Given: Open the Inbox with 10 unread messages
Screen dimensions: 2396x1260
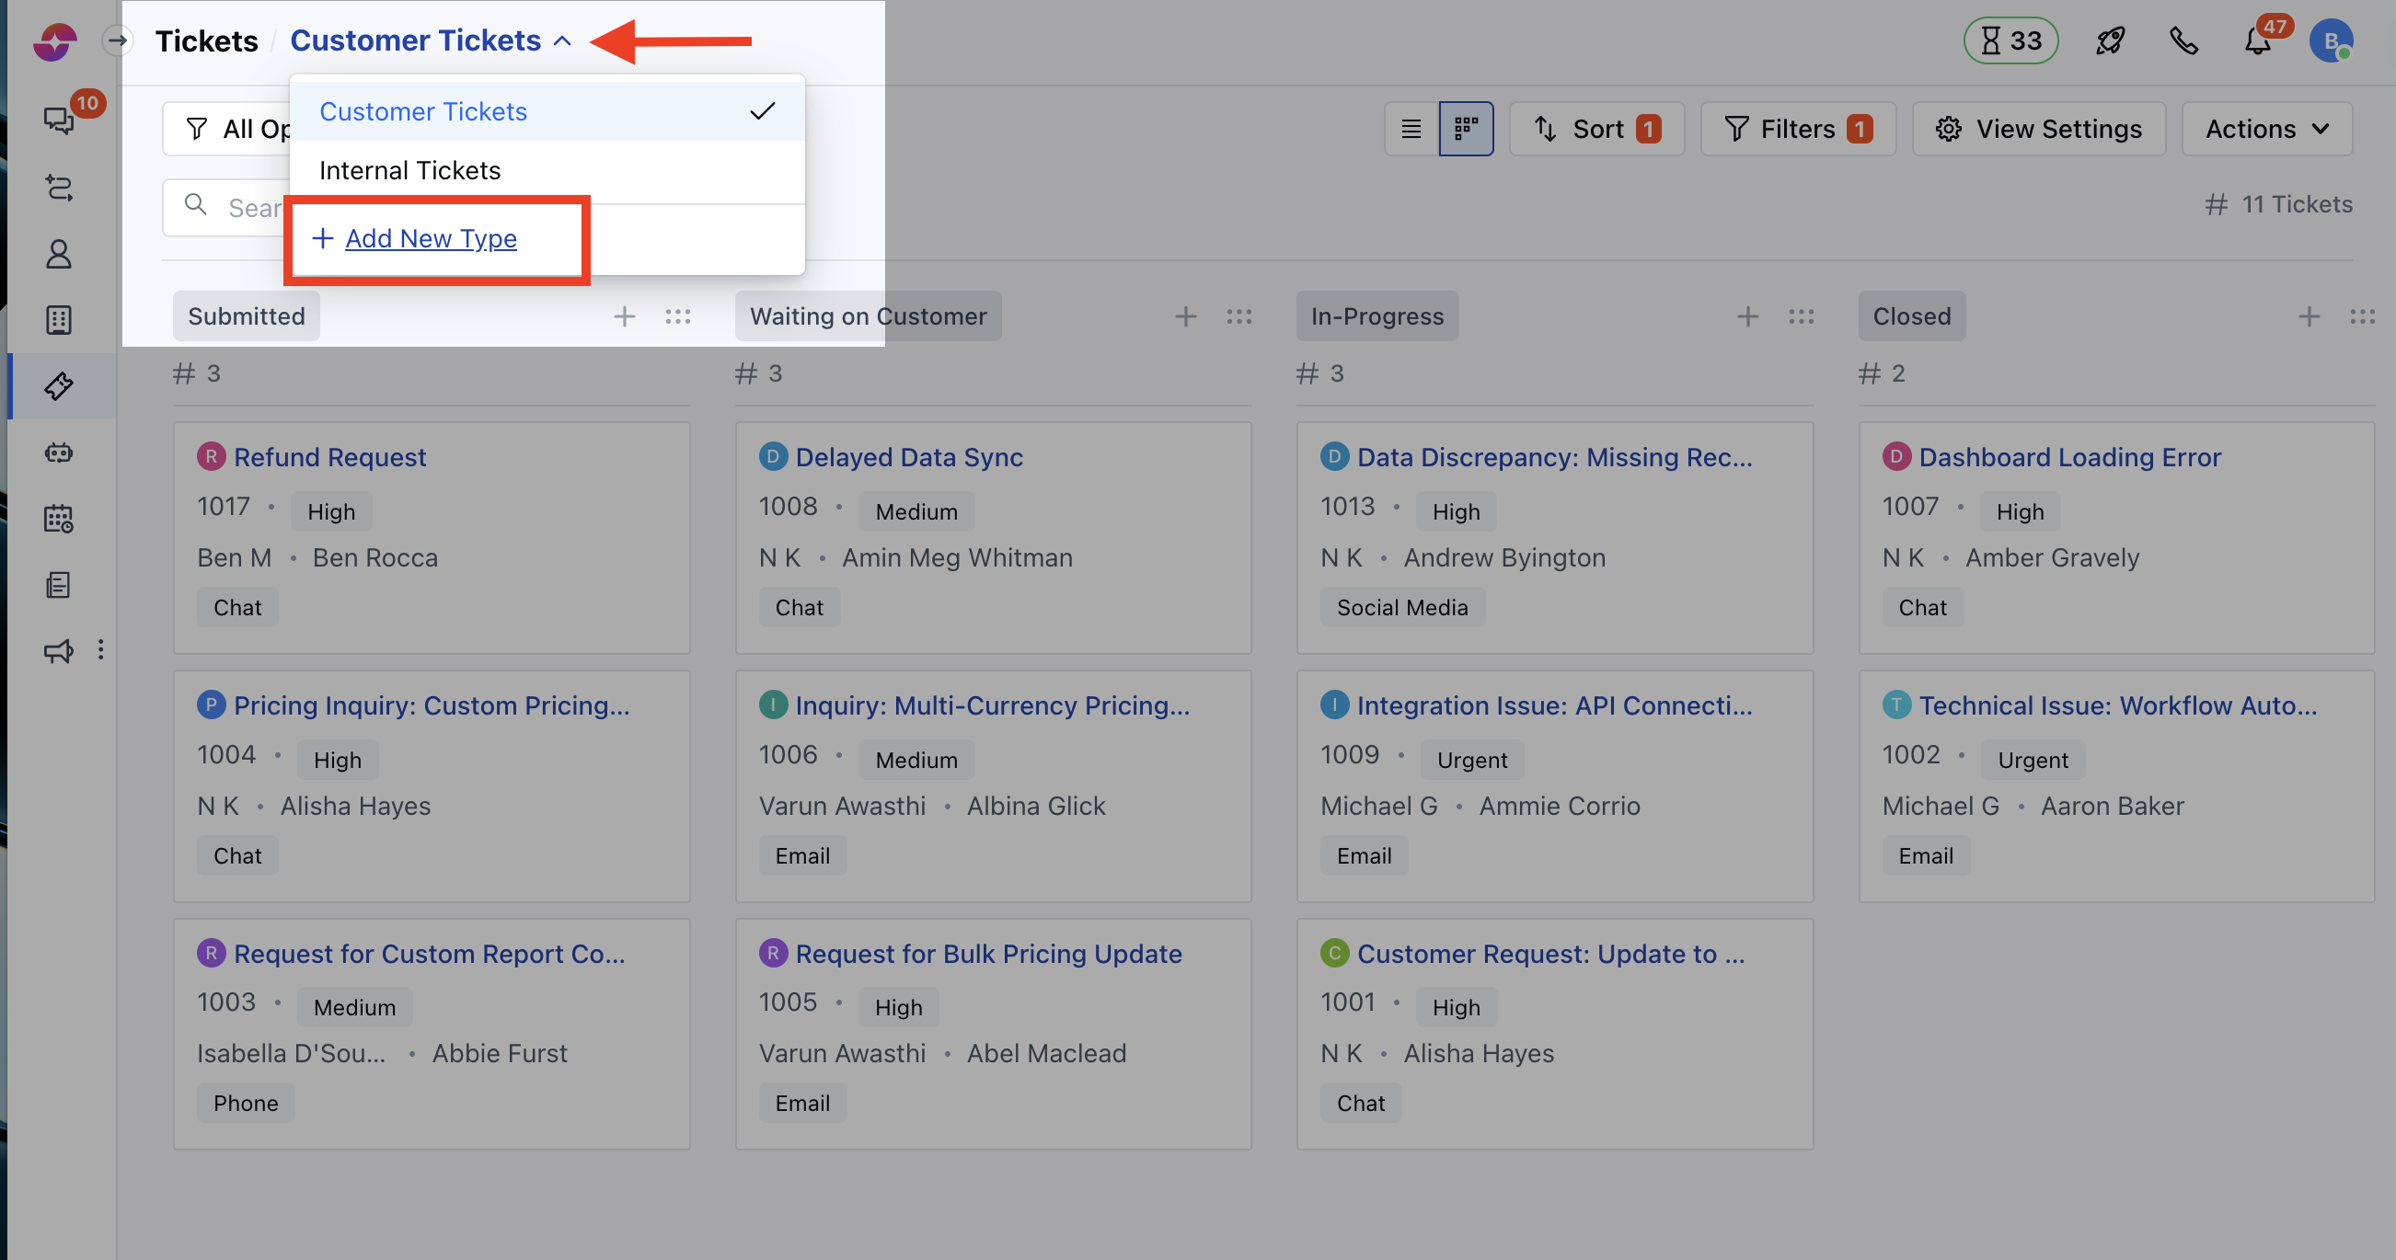Looking at the screenshot, I should pyautogui.click(x=58, y=119).
